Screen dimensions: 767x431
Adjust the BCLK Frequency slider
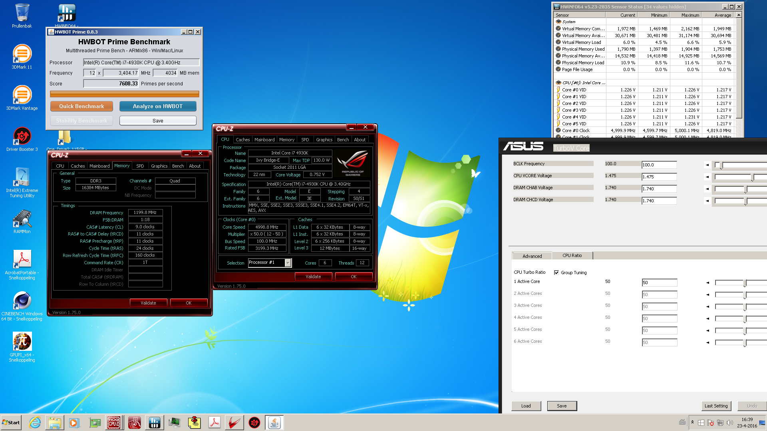click(x=721, y=165)
